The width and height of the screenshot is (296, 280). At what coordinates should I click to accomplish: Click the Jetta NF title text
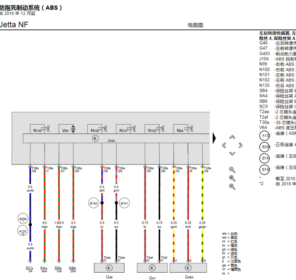pos(14,25)
